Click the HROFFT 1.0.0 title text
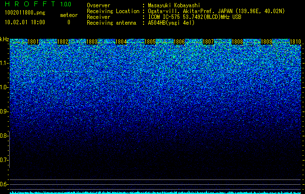This screenshot has width=305, height=194. tap(38, 4)
